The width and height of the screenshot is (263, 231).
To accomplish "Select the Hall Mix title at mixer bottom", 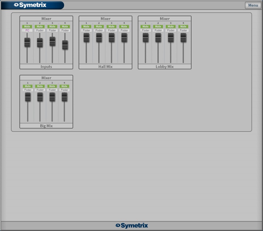I will coord(105,67).
